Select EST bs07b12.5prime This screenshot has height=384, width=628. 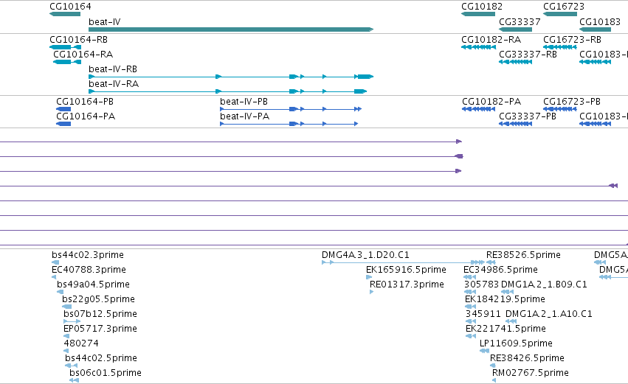click(x=72, y=321)
